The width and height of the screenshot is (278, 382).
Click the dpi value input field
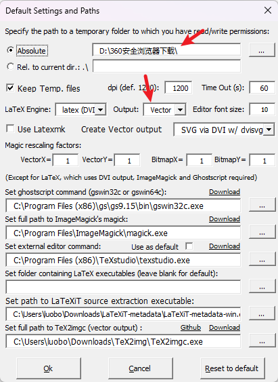coord(179,88)
